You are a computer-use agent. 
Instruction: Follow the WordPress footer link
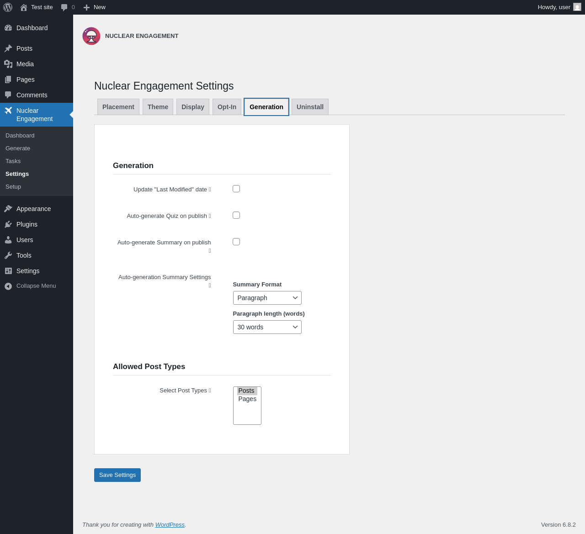[x=170, y=525]
